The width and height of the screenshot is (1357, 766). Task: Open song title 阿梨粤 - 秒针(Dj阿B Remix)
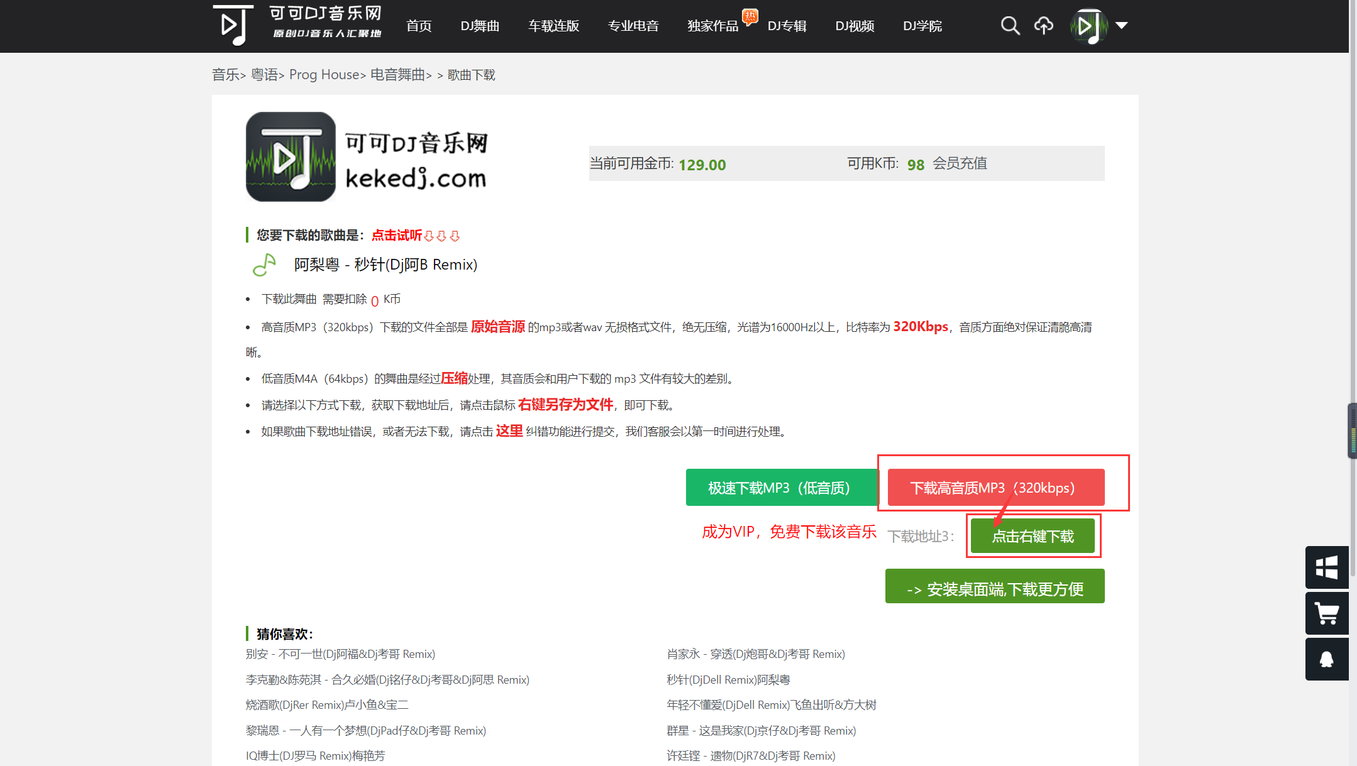386,265
